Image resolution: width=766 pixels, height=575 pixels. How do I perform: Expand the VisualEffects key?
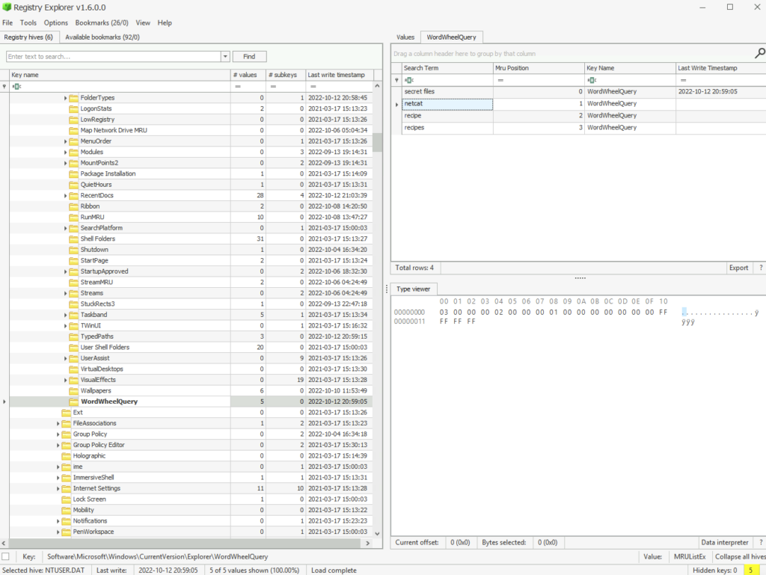tap(66, 380)
